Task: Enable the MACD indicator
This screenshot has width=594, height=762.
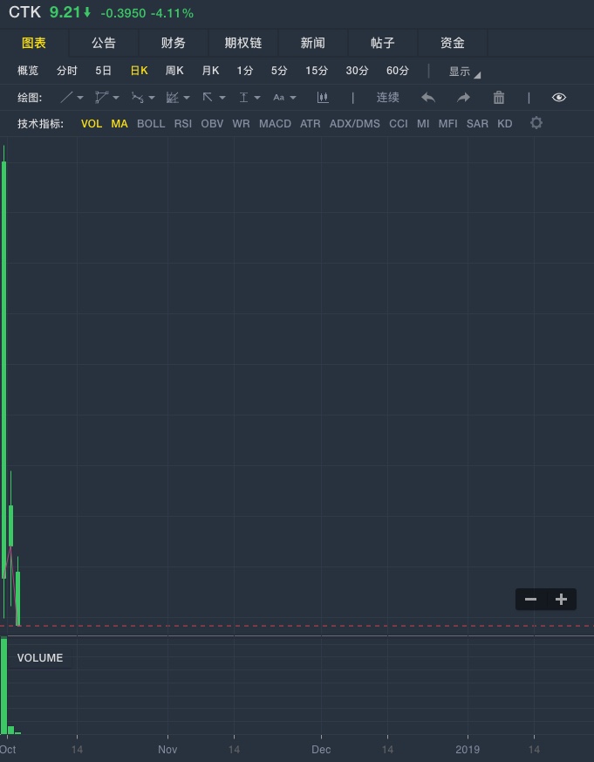Action: [275, 124]
